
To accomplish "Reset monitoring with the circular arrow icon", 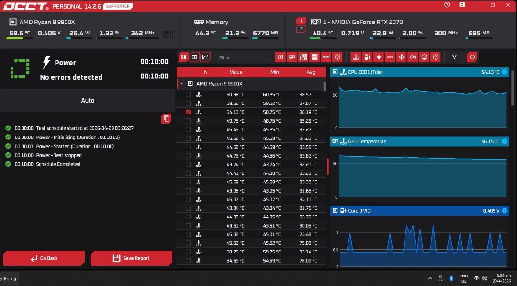I will coord(472,57).
